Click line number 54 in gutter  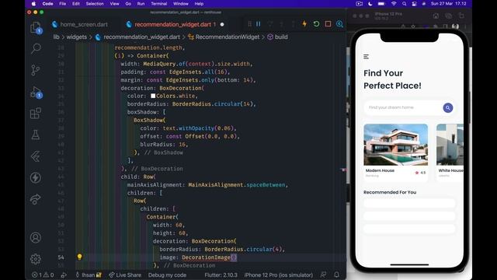pyautogui.click(x=61, y=257)
